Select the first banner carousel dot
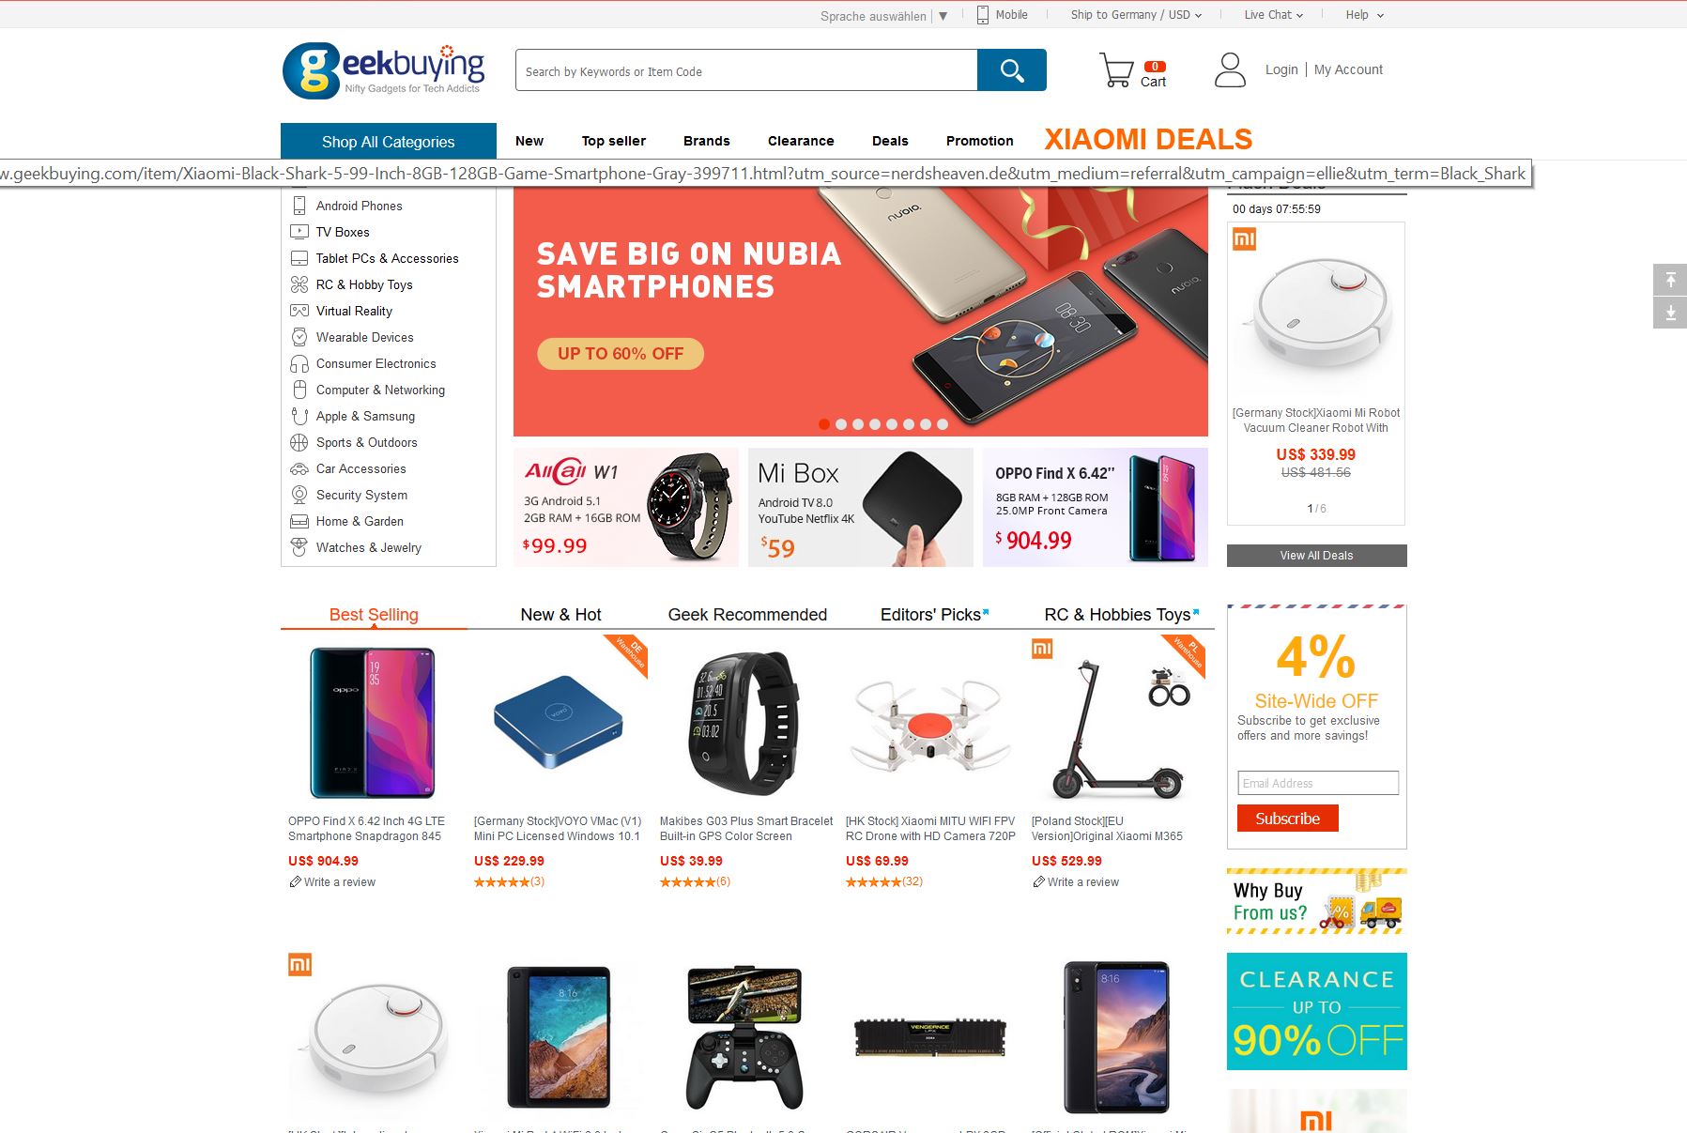This screenshot has width=1687, height=1133. coord(824,424)
